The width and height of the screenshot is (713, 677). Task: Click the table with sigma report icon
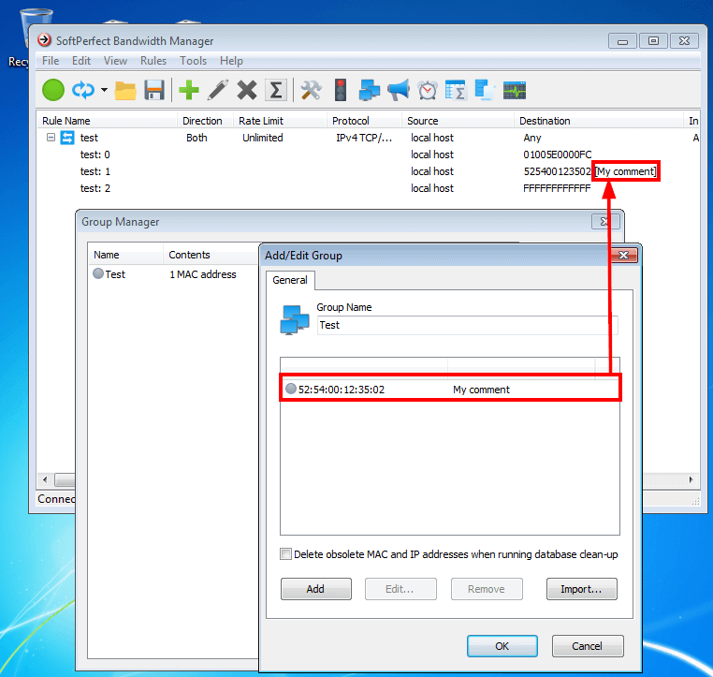click(x=456, y=90)
